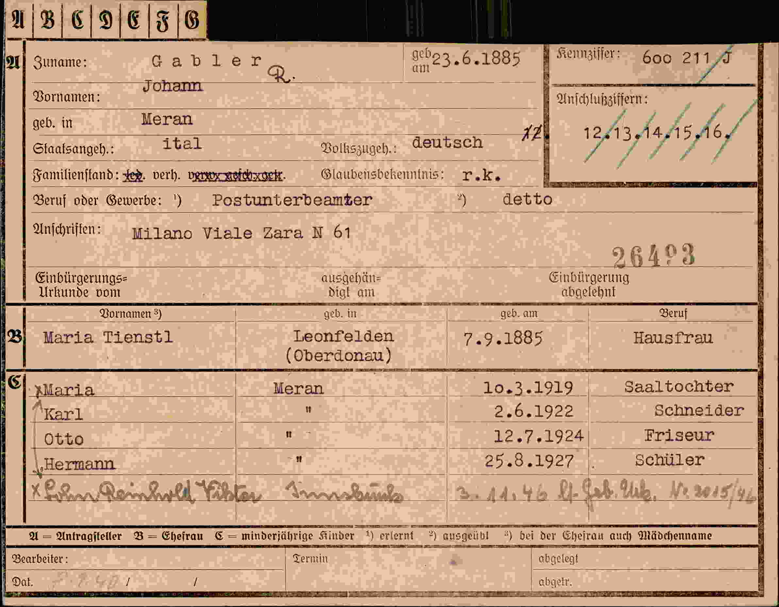Image resolution: width=779 pixels, height=607 pixels.
Task: Click birth date 10.3.1919
Action: coord(528,388)
